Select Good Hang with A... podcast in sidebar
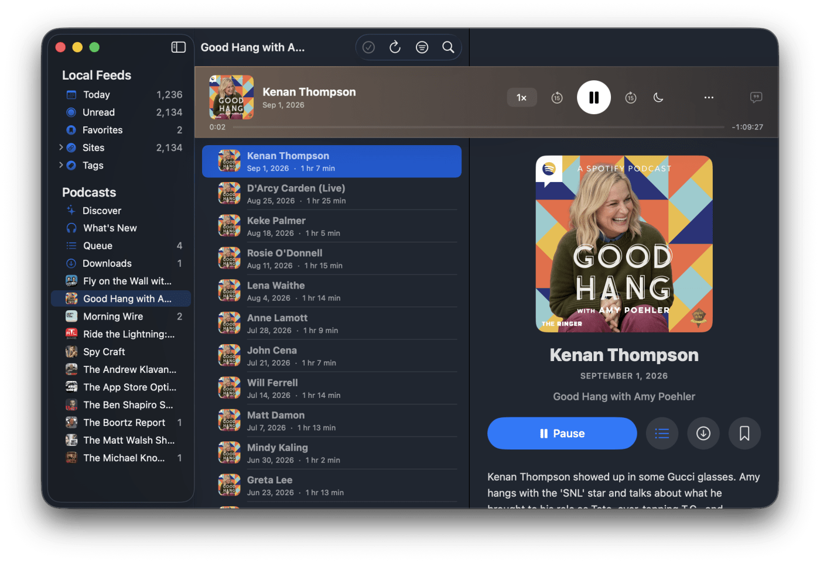 (121, 298)
